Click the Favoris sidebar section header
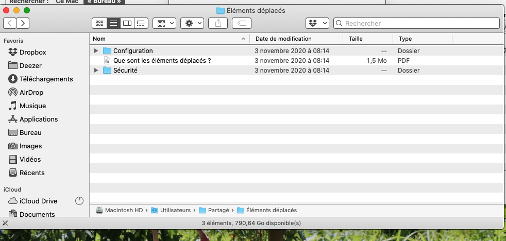The image size is (506, 241). tap(13, 41)
